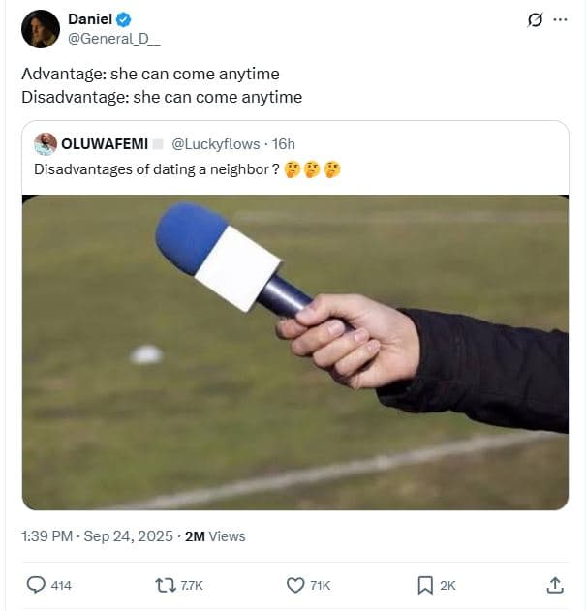Click the share upload icon
Screen dimensions: 586x611
pos(555,585)
